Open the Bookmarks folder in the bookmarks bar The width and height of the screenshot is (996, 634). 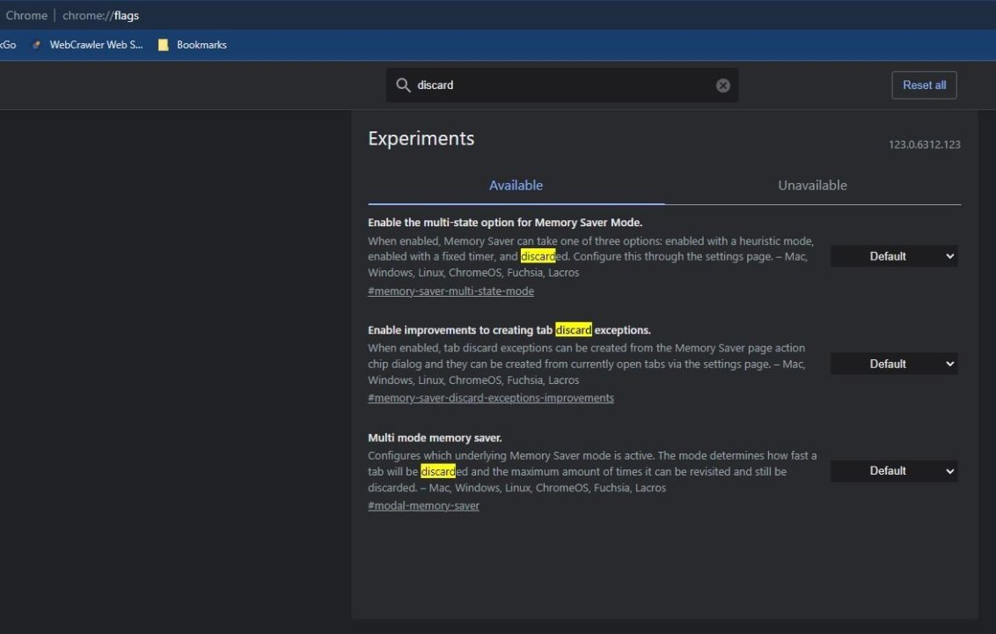[x=192, y=45]
